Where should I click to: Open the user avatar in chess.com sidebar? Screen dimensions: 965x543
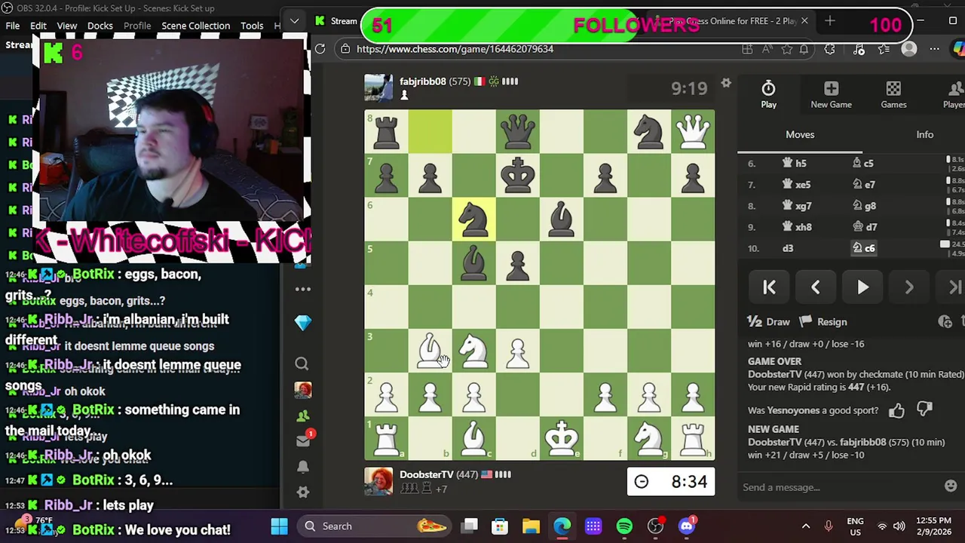(302, 390)
